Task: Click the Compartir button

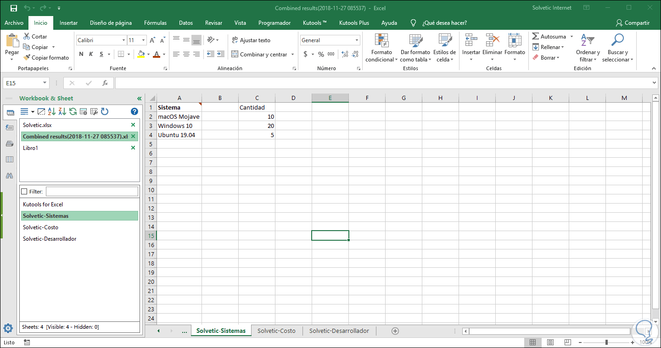Action: tap(633, 23)
